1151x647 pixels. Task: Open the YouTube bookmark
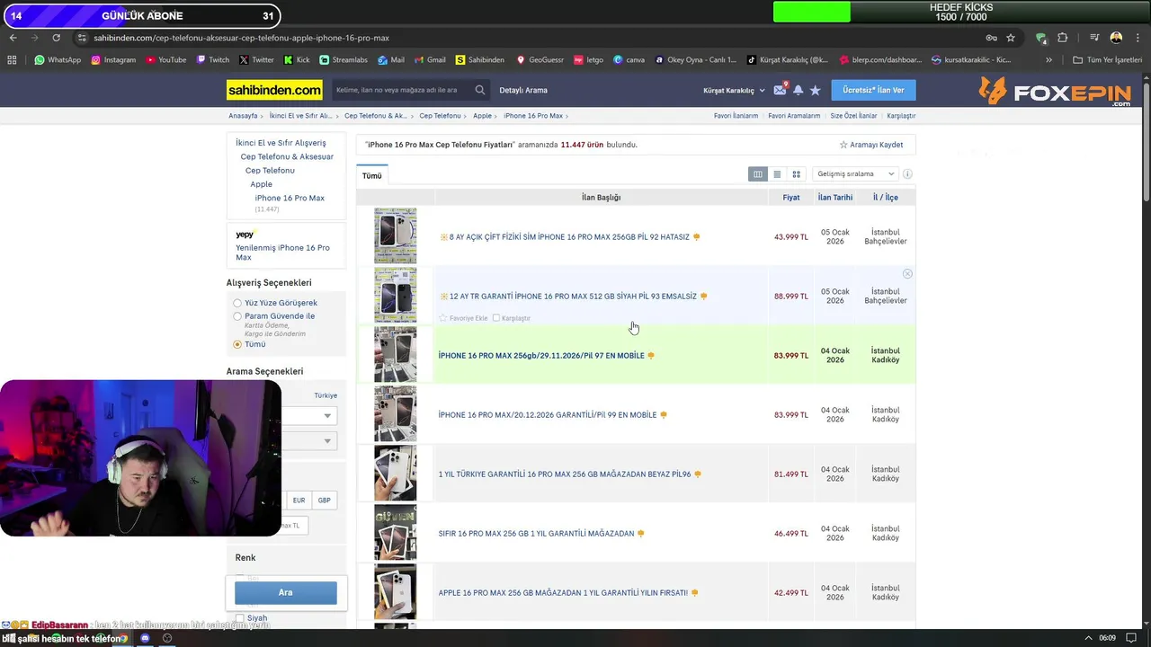tap(165, 60)
